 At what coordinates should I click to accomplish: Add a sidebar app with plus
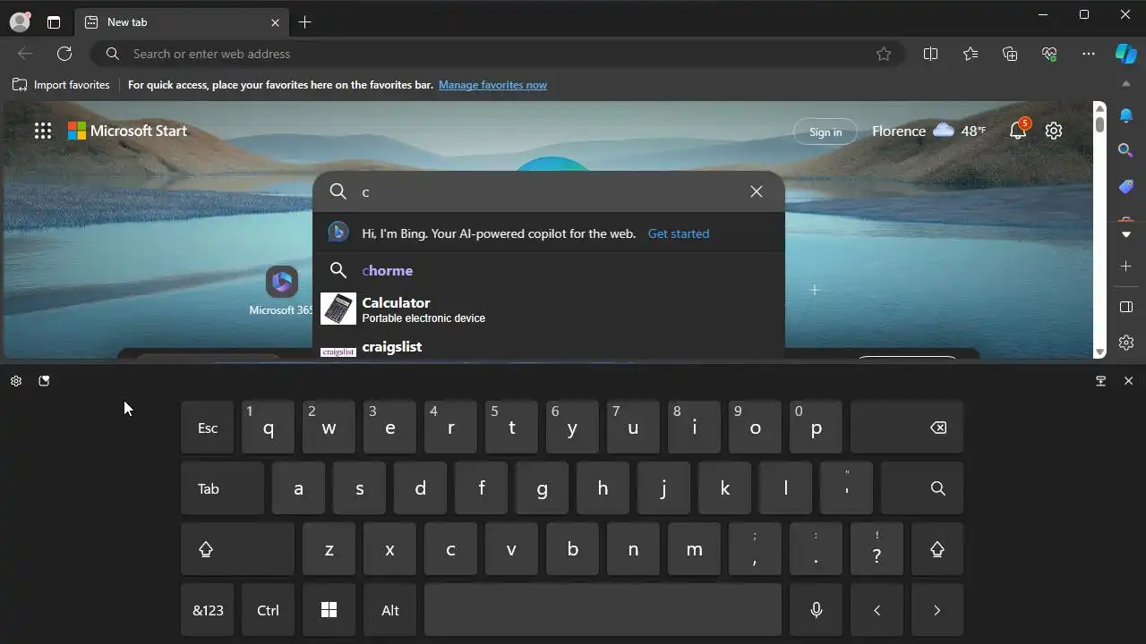point(1126,267)
